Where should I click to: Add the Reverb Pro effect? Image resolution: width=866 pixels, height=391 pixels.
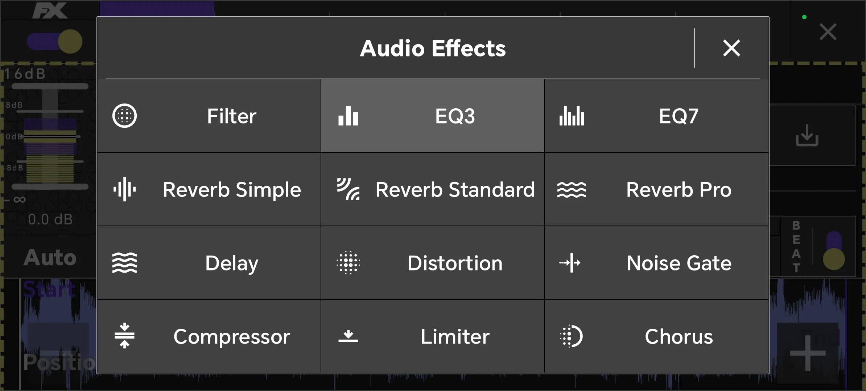tap(656, 189)
